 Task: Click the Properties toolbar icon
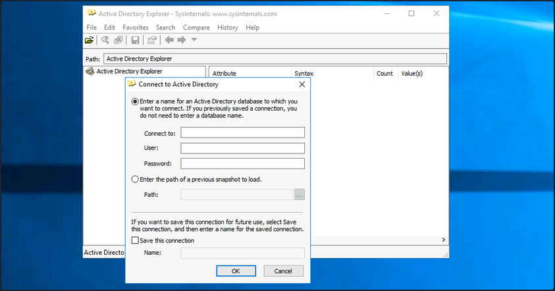pyautogui.click(x=152, y=41)
